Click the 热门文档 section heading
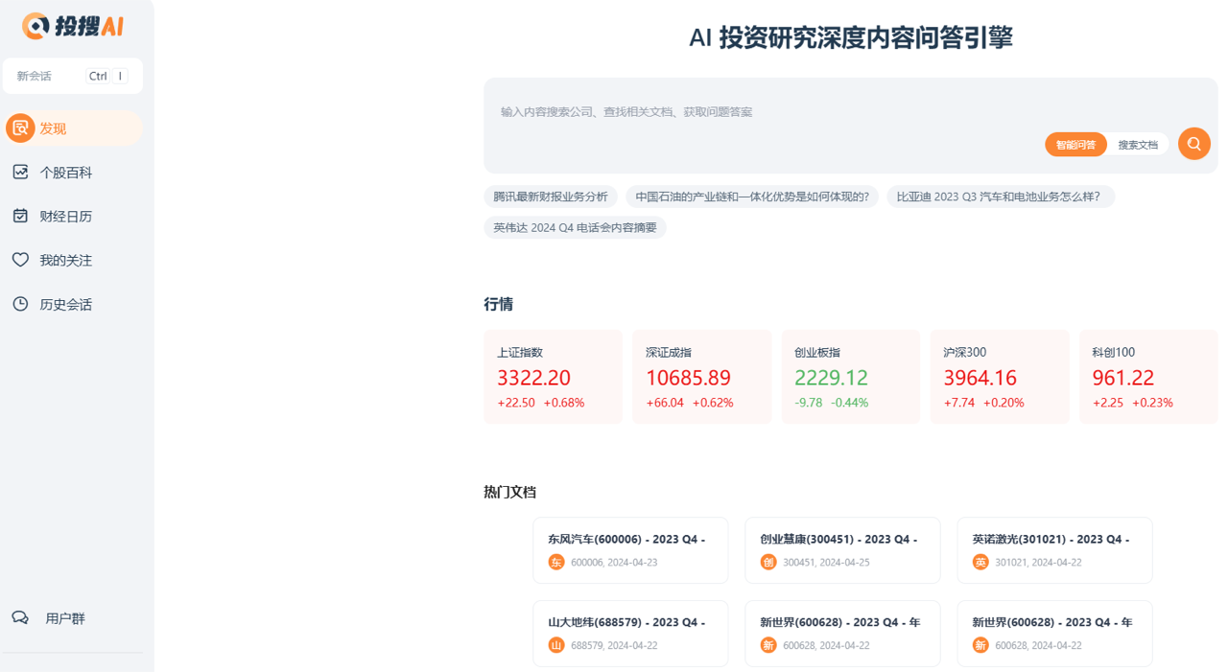 [509, 492]
